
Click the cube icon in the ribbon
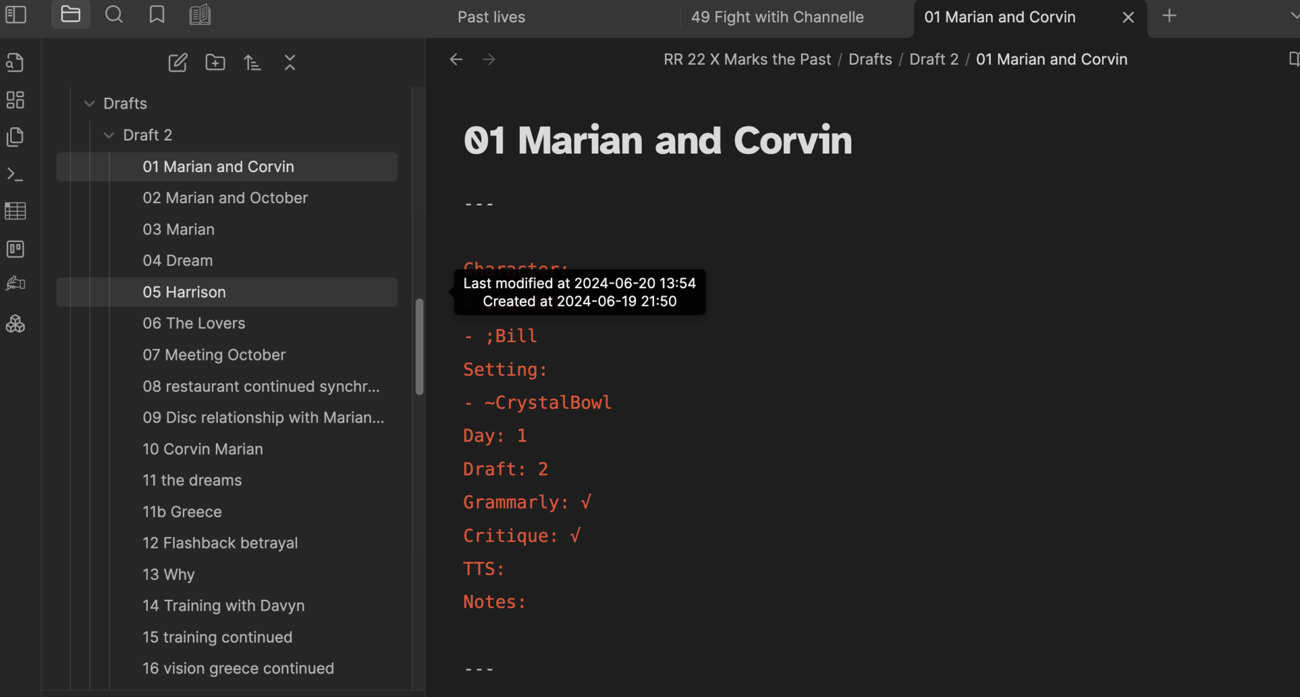[15, 324]
